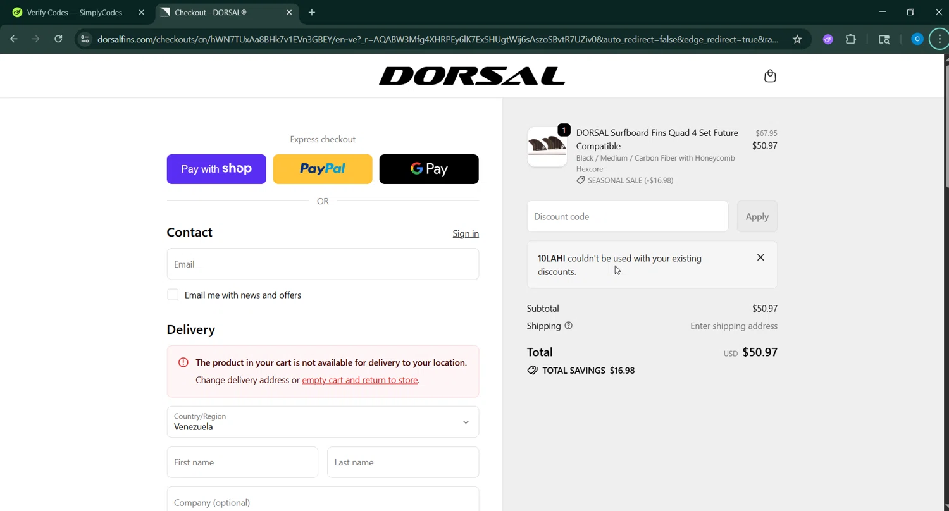Screen dimensions: 949x511
Task: Click the browser back arrow
Action: pos(14,39)
